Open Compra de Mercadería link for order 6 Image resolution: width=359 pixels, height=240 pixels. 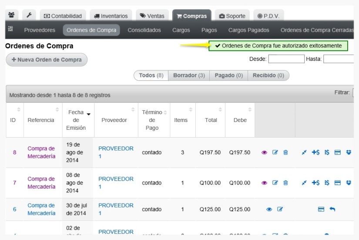[41, 209]
